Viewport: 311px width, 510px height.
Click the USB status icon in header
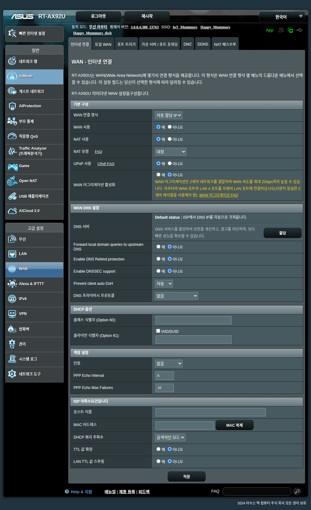click(x=299, y=30)
